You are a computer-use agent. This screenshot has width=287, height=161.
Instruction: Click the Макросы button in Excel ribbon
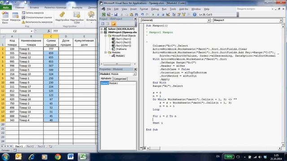coord(15,17)
